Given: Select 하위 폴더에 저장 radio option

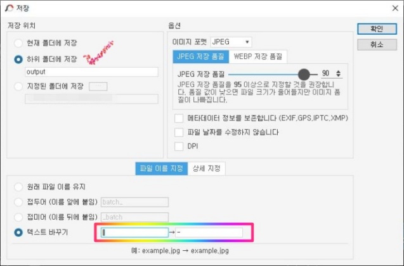Looking at the screenshot, I should (18, 60).
